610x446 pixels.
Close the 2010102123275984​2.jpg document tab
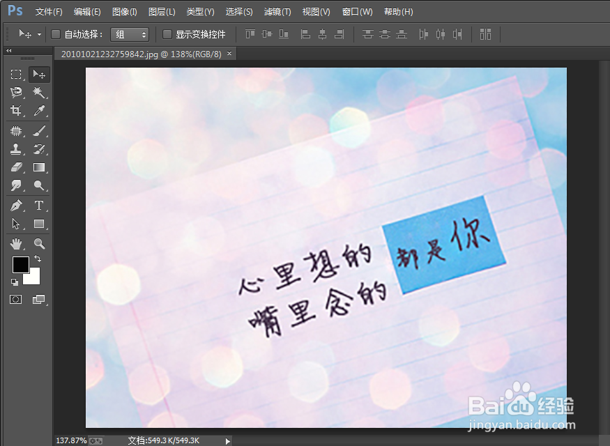point(229,53)
